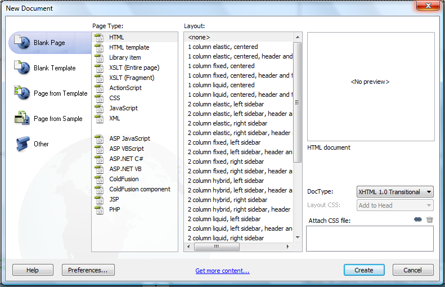
Task: Click the Page from Sample icon
Action: 22,118
